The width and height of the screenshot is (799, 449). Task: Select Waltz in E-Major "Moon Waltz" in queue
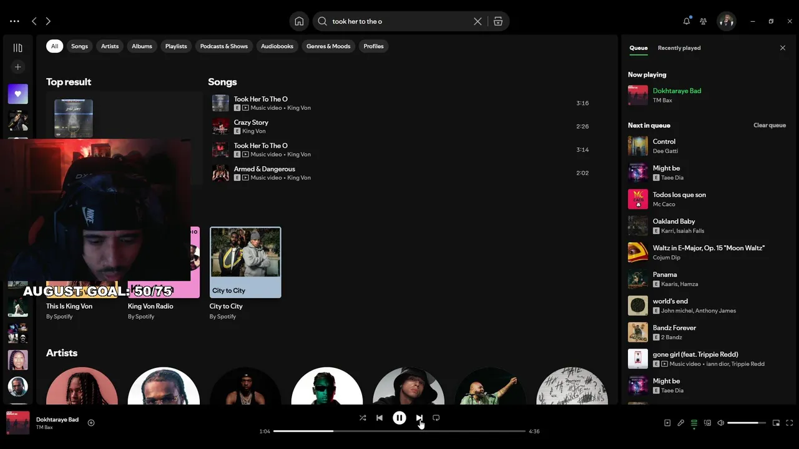pos(707,253)
